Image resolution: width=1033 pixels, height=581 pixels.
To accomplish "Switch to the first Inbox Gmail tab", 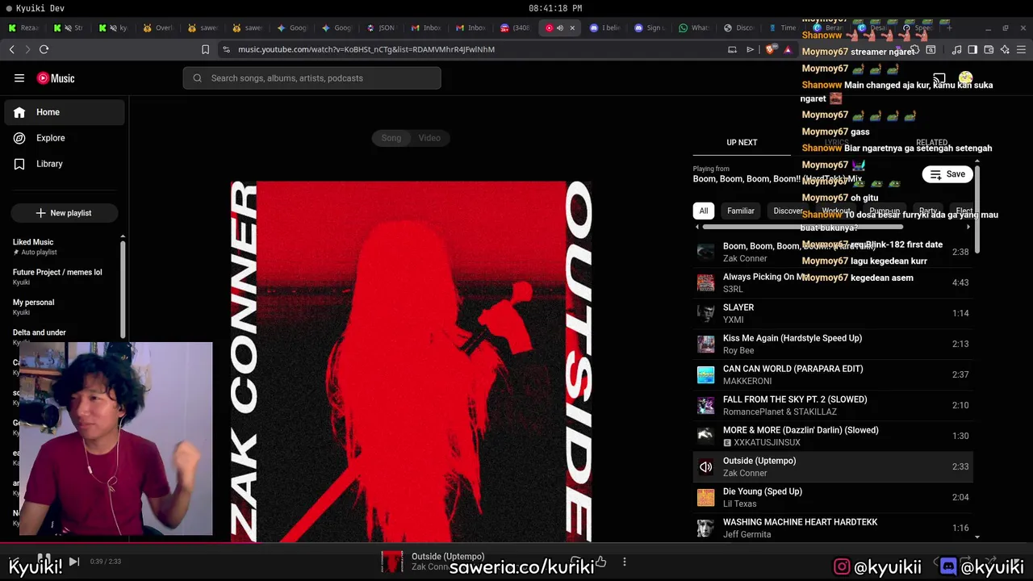I will pyautogui.click(x=426, y=27).
